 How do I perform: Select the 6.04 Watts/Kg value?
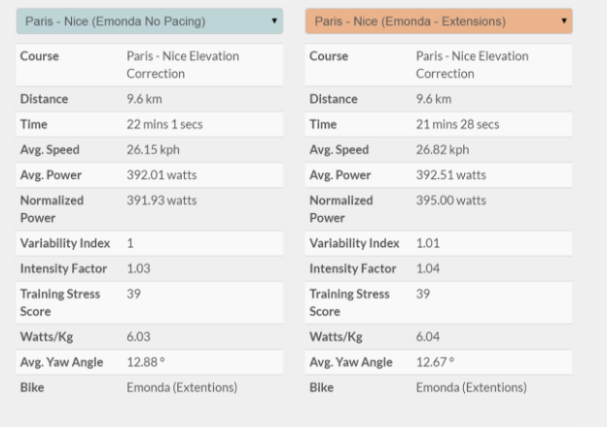click(x=428, y=337)
